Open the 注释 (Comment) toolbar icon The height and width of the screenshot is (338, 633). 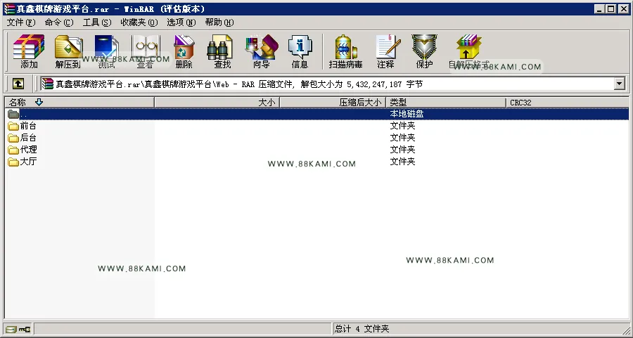point(385,51)
